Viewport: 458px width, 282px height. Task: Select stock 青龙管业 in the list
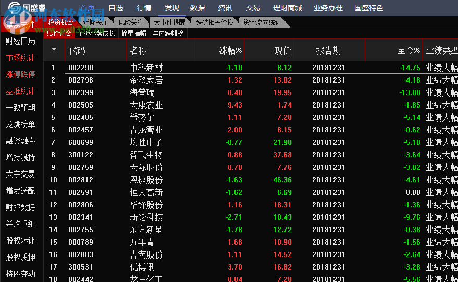coord(146,130)
